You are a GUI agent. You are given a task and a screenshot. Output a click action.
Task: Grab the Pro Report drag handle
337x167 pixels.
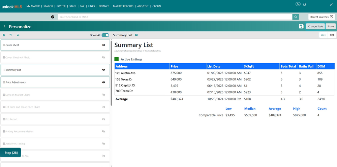pyautogui.click(x=4, y=119)
